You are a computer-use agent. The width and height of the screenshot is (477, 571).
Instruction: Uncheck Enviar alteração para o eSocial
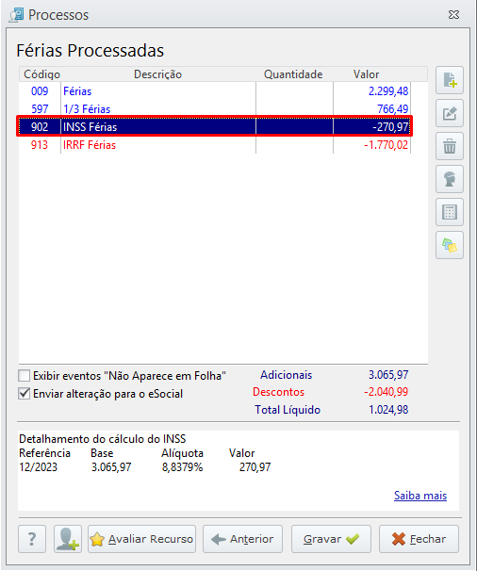(x=25, y=393)
